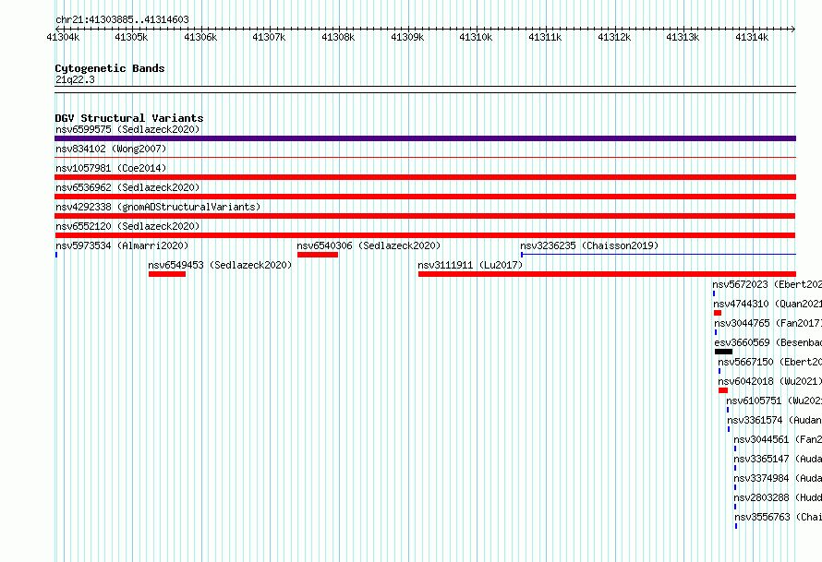
Task: Click the red bar under nsv4292338
Action: (x=425, y=216)
